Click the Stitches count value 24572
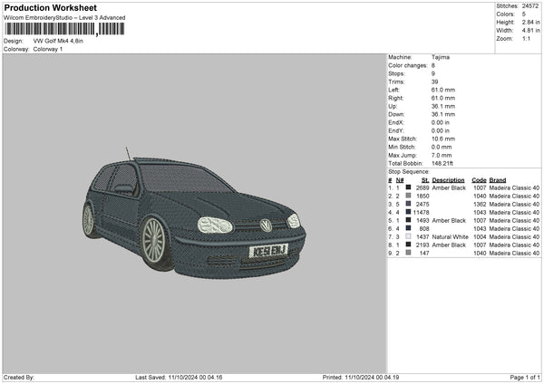This screenshot has height=384, width=544. pyautogui.click(x=531, y=5)
